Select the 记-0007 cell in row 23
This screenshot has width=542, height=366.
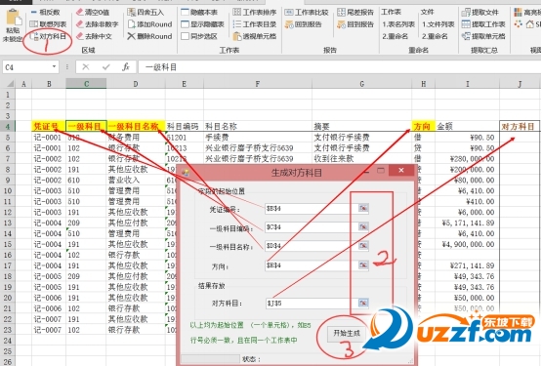click(x=49, y=330)
